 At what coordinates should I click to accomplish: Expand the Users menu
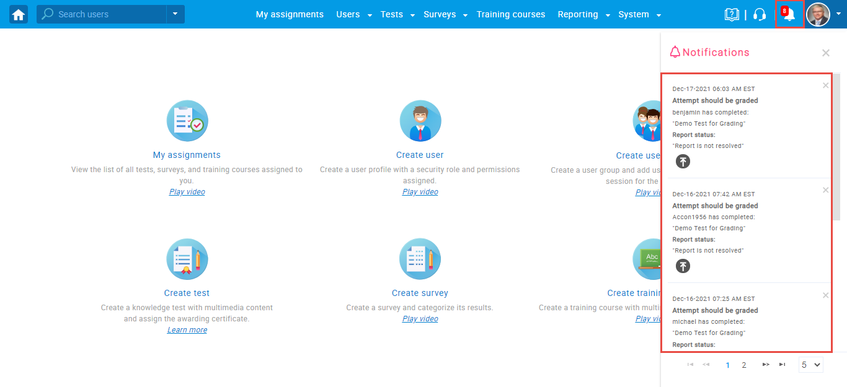[x=354, y=14]
